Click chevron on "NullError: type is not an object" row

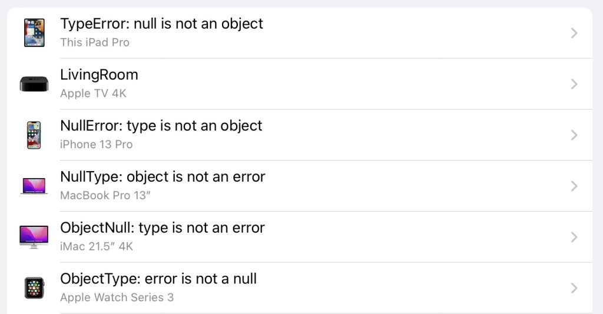point(574,135)
